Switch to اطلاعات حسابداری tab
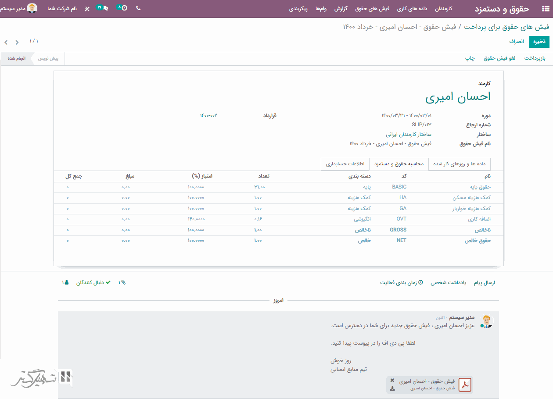 pos(345,164)
